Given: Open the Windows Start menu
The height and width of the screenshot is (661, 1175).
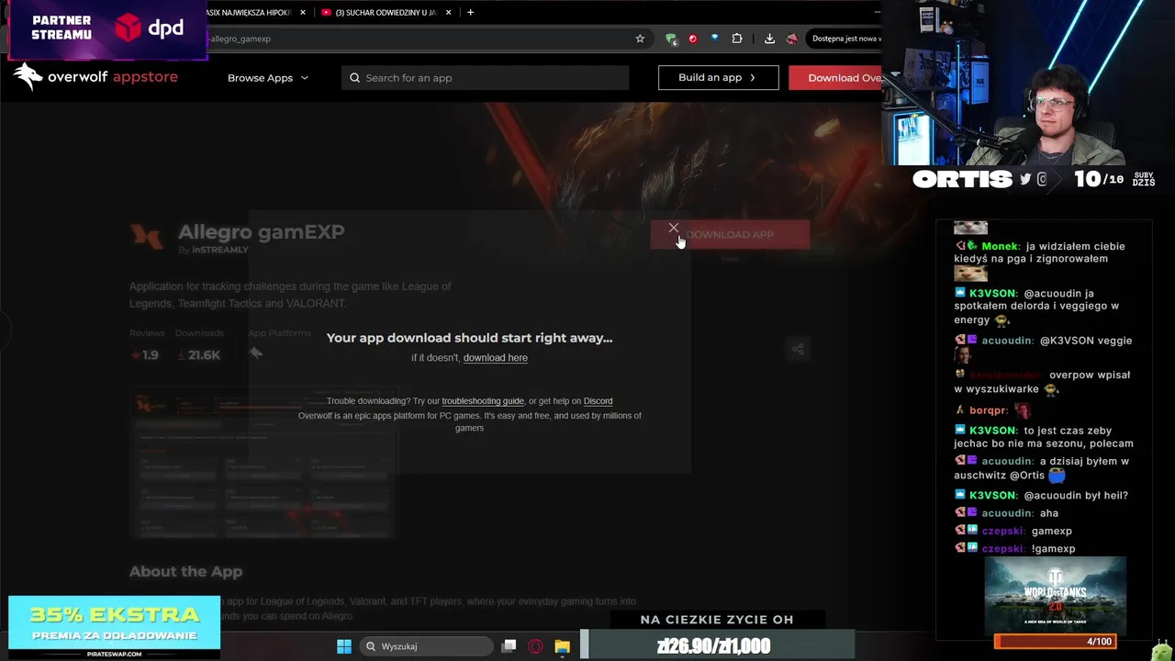Looking at the screenshot, I should click(x=344, y=646).
